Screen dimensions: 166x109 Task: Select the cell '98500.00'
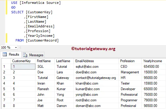(154, 106)
